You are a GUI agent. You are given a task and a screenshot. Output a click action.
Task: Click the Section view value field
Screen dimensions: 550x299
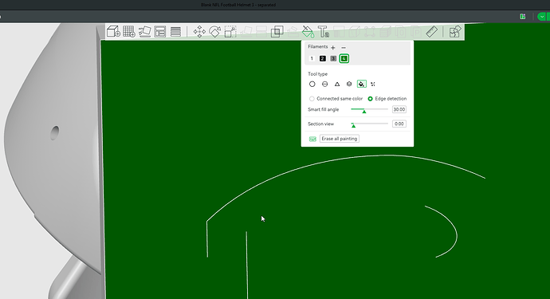click(x=399, y=124)
